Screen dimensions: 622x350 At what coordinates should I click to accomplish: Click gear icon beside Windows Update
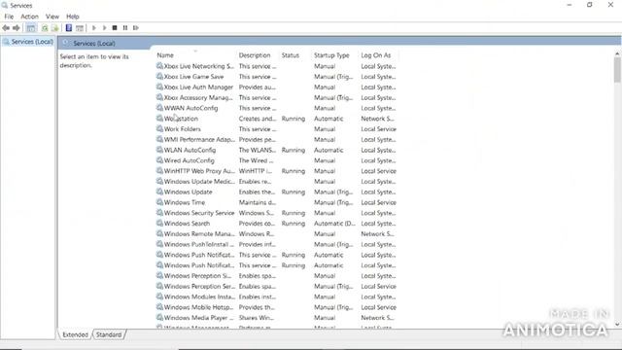159,192
